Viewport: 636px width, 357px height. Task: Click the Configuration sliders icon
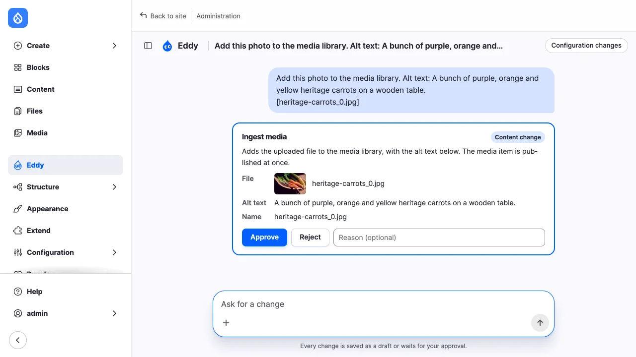point(18,252)
